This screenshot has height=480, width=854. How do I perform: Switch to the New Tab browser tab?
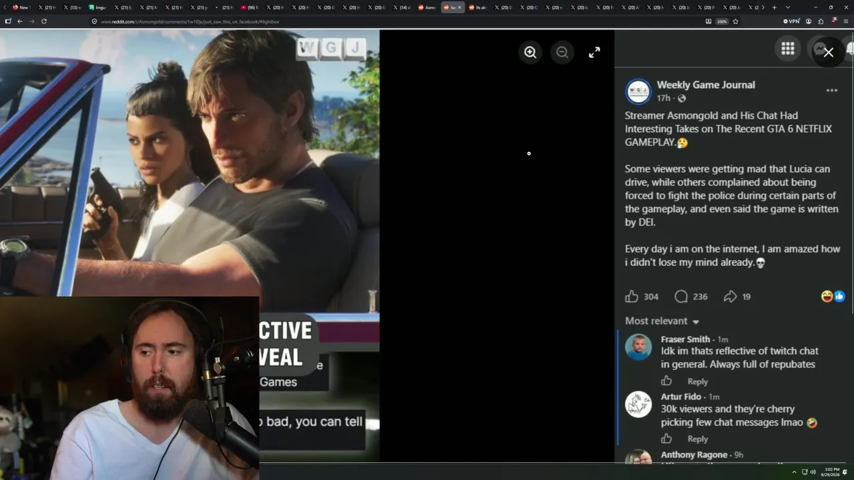[x=21, y=7]
